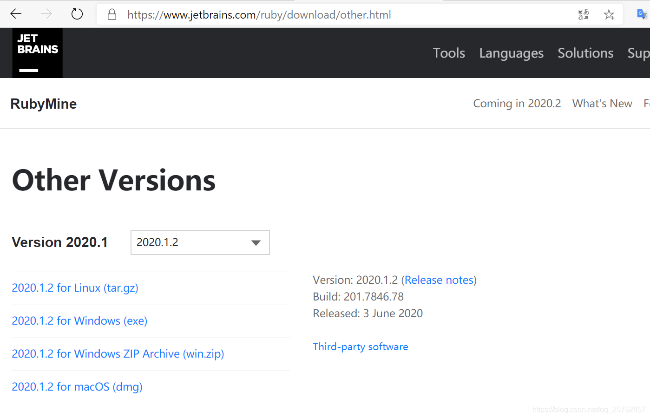Go back using the browser back arrow
Viewport: 650px width, 418px height.
[16, 14]
